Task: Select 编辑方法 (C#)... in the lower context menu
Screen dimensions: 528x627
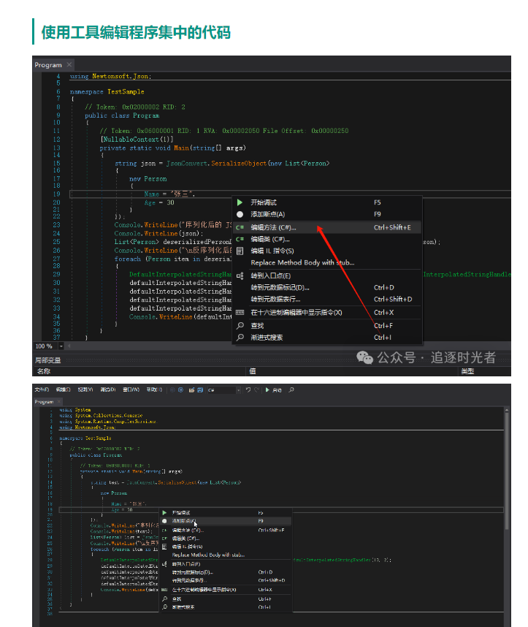Action: coord(226,531)
